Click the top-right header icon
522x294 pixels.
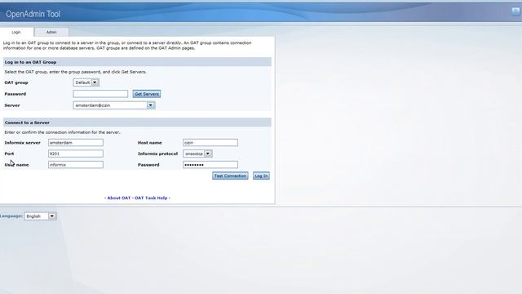[515, 11]
